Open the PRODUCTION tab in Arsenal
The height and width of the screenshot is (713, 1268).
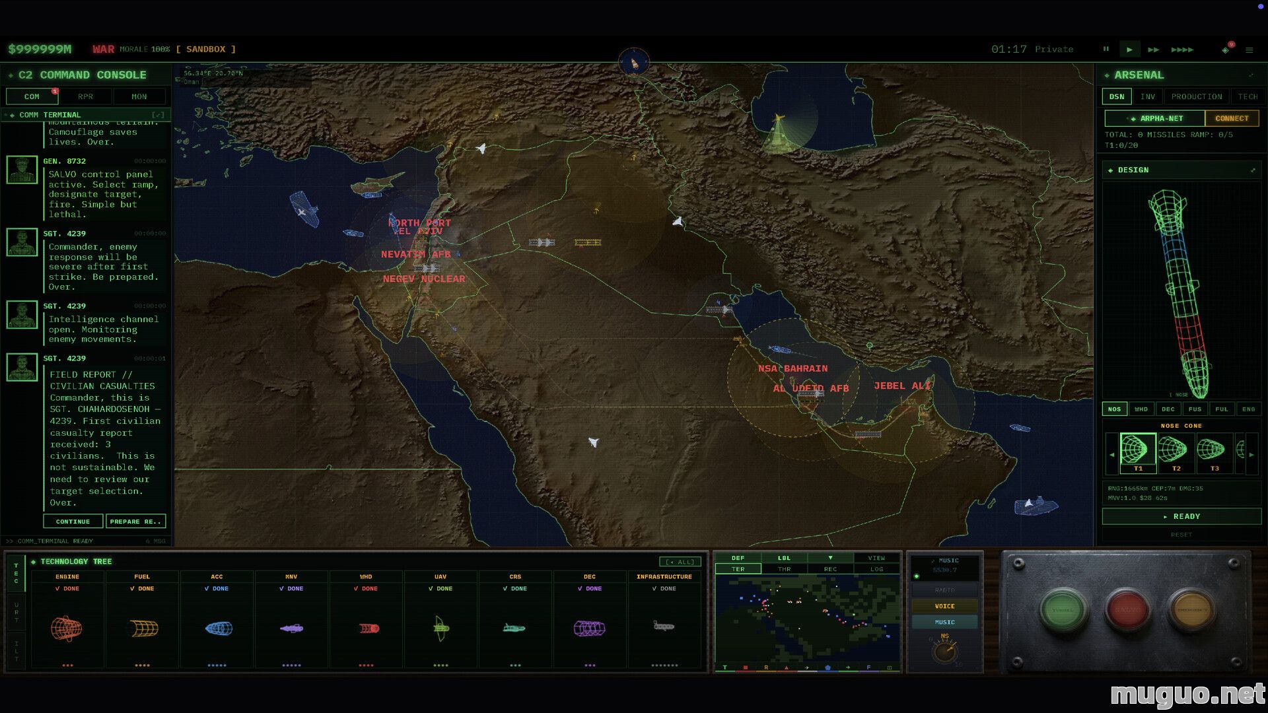click(x=1196, y=96)
